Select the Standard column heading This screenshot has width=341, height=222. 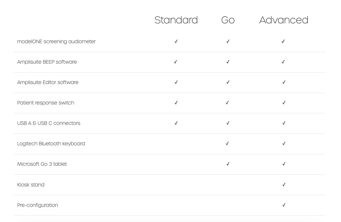click(x=176, y=20)
